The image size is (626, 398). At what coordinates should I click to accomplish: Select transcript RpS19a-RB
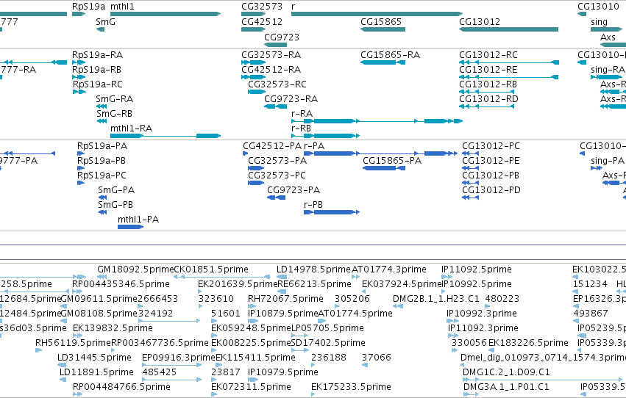tap(79, 77)
